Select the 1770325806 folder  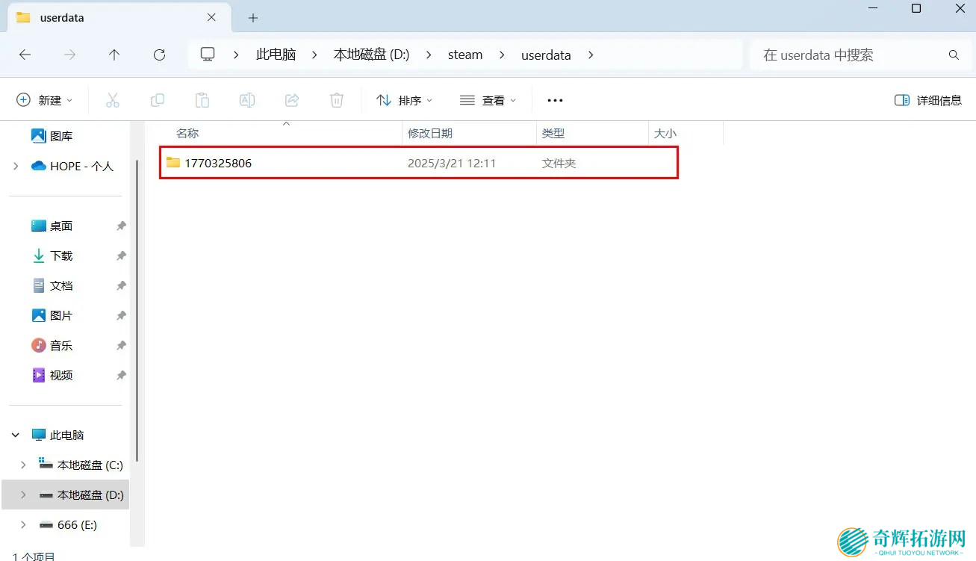(x=218, y=163)
